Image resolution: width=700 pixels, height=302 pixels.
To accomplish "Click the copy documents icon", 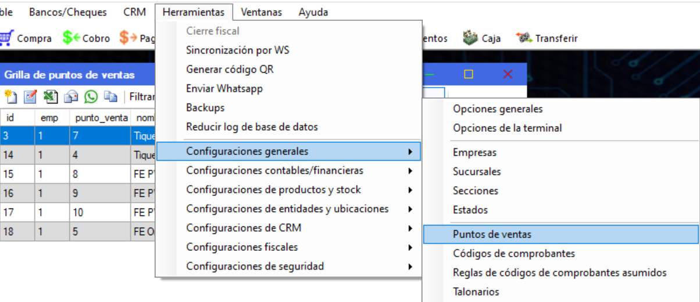I will [110, 96].
